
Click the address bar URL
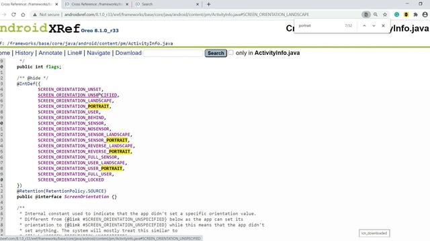tap(187, 15)
